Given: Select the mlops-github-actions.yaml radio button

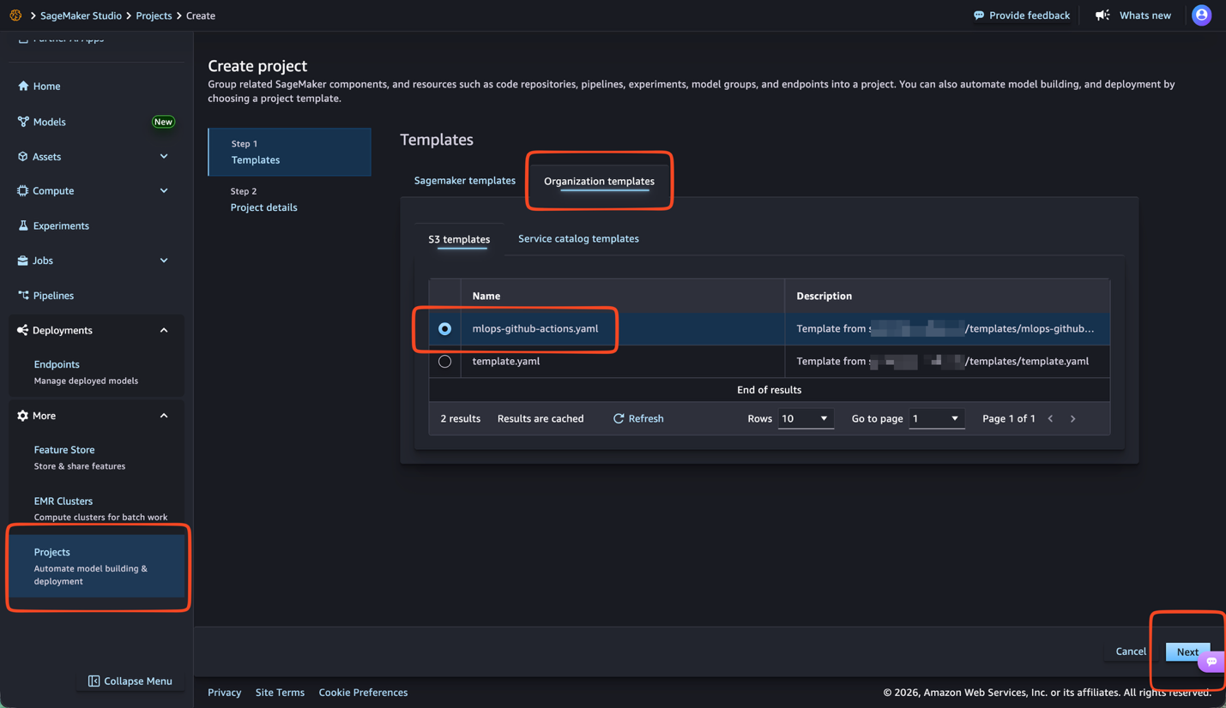Looking at the screenshot, I should (444, 328).
